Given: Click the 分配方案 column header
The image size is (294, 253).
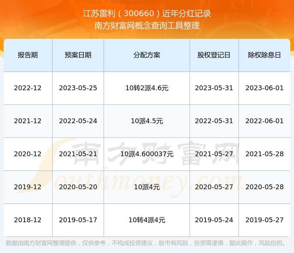Looking at the screenshot, I should (146, 55).
